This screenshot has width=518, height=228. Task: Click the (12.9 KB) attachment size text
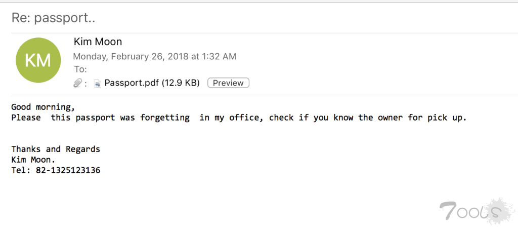[181, 83]
